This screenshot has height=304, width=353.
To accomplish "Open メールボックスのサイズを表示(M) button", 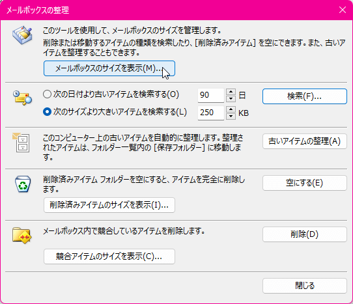I will pyautogui.click(x=109, y=68).
